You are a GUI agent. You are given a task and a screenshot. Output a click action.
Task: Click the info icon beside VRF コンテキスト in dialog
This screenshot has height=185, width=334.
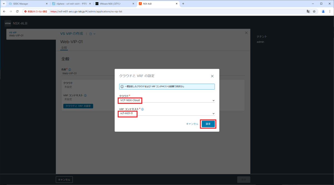click(142, 109)
